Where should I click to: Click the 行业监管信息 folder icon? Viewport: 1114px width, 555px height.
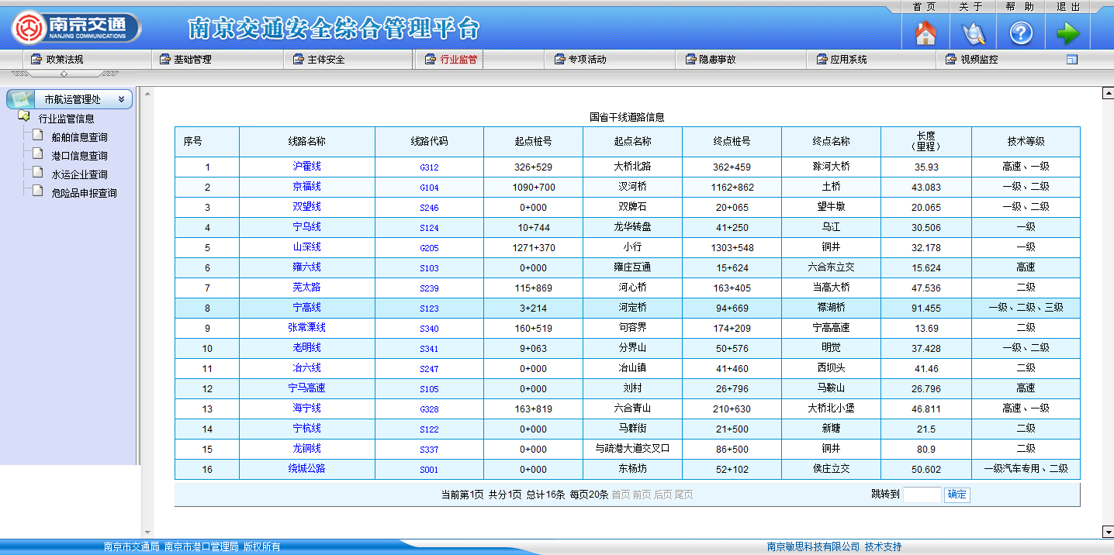[24, 118]
